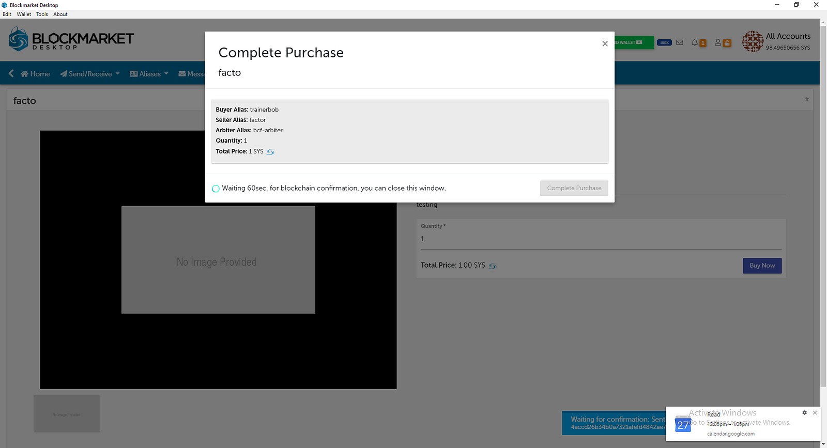This screenshot has width=827, height=448.
Task: Open the About menu
Action: click(60, 14)
